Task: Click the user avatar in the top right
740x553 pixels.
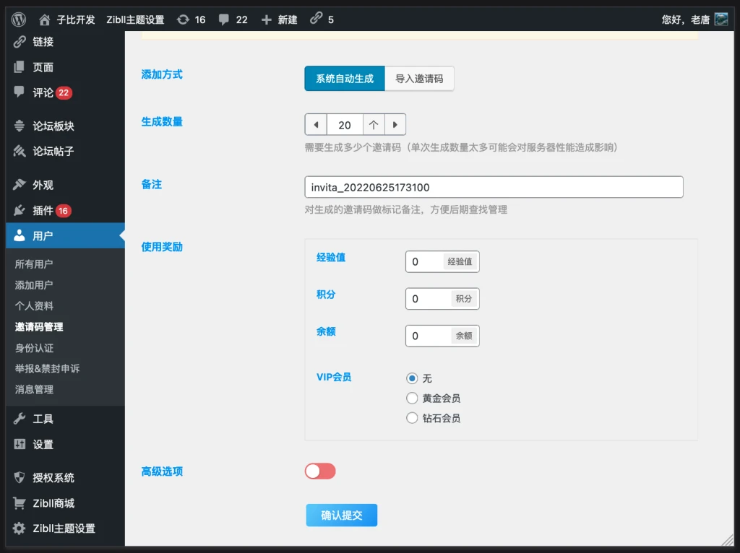Action: click(x=720, y=19)
